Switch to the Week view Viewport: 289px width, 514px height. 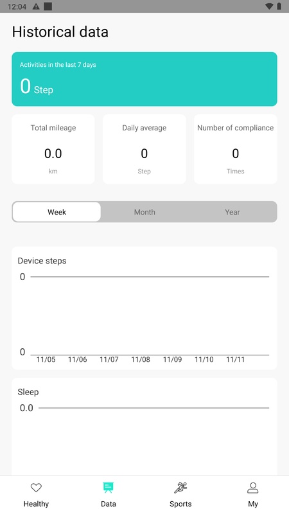click(x=57, y=212)
